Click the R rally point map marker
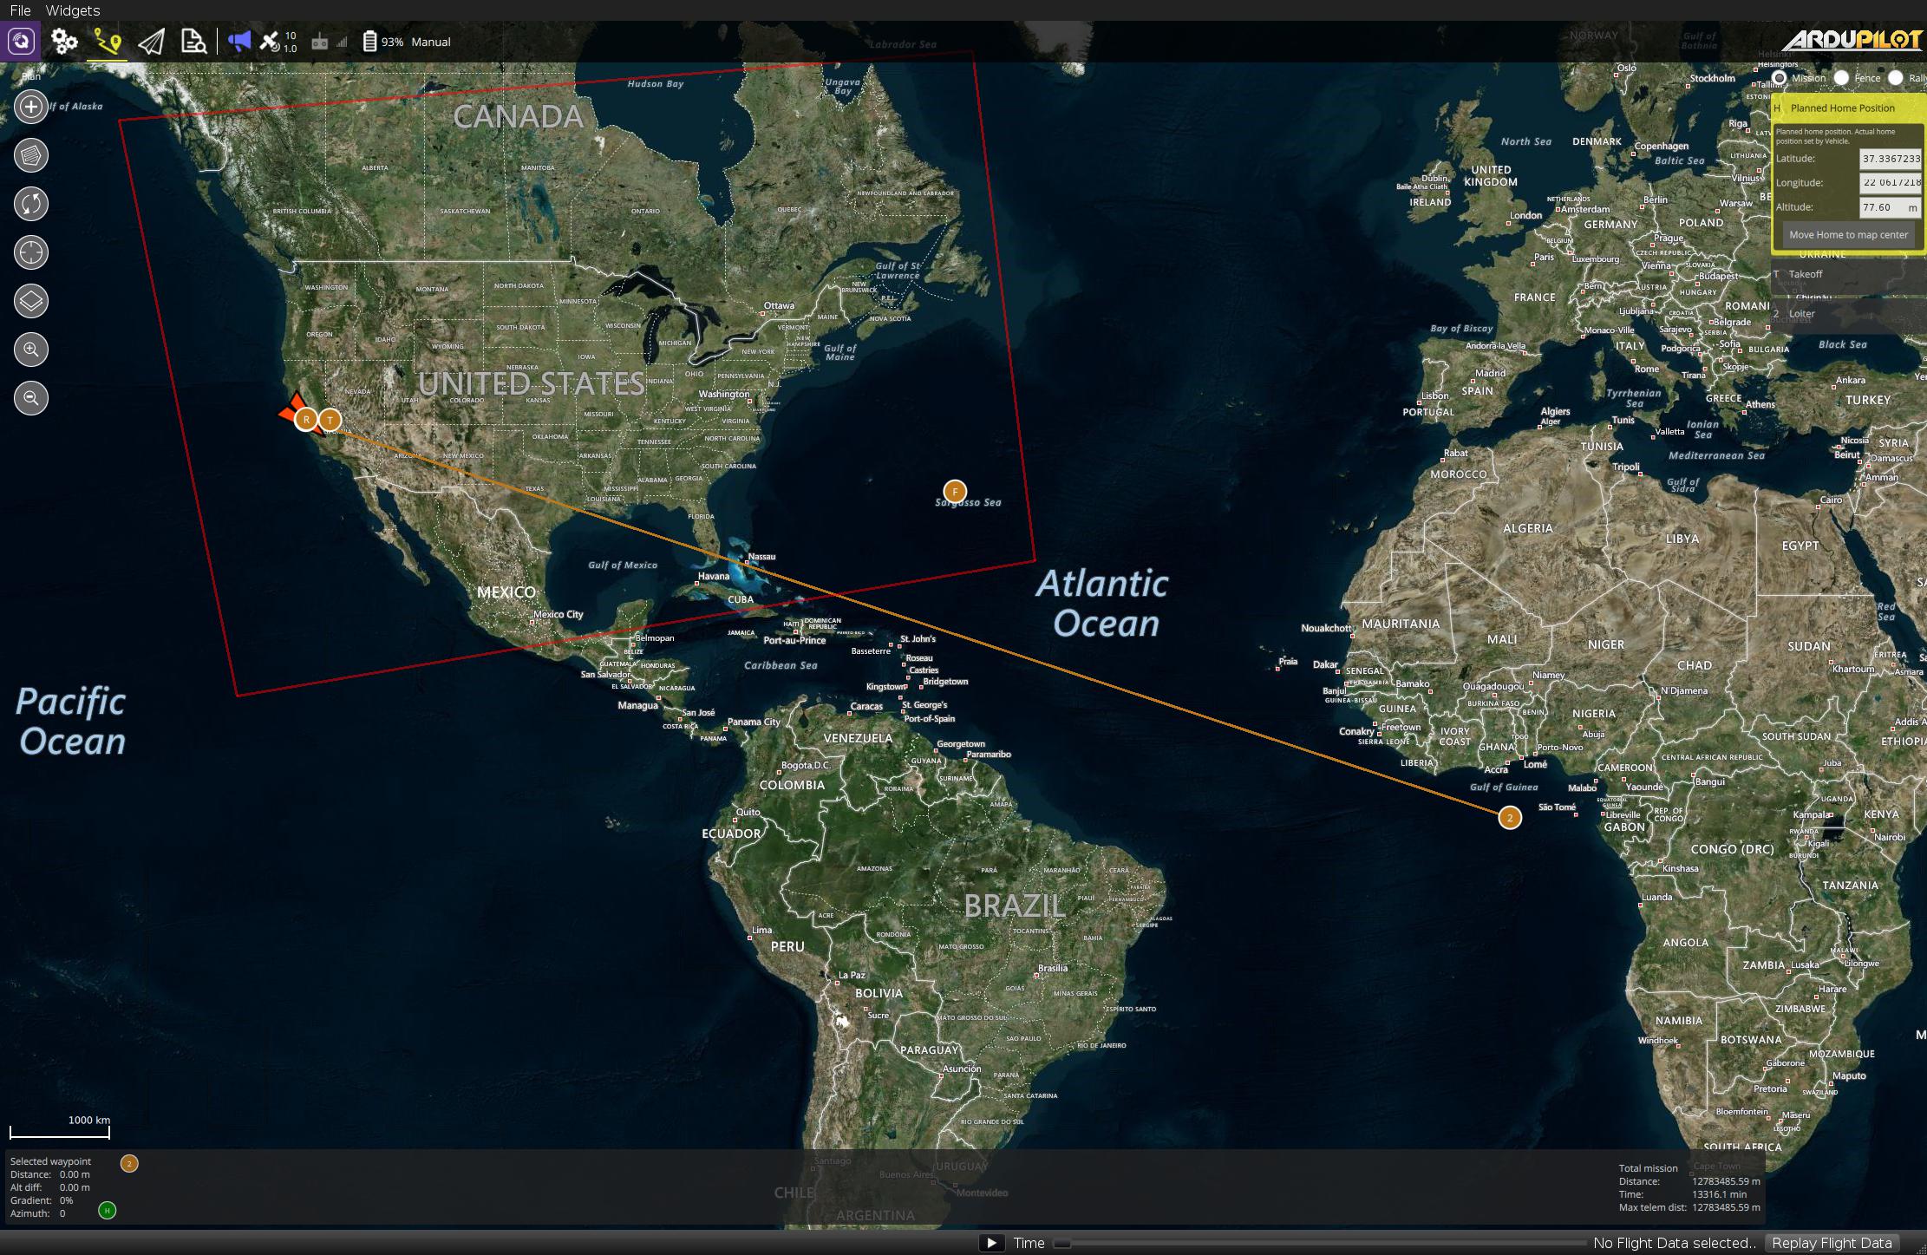The width and height of the screenshot is (1927, 1255). [x=305, y=420]
